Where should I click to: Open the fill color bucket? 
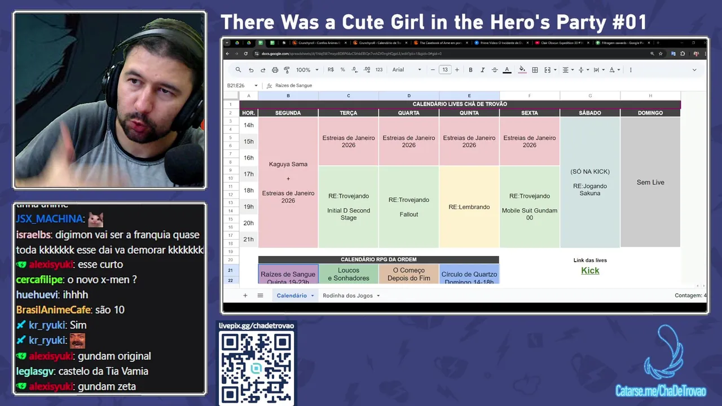click(522, 70)
